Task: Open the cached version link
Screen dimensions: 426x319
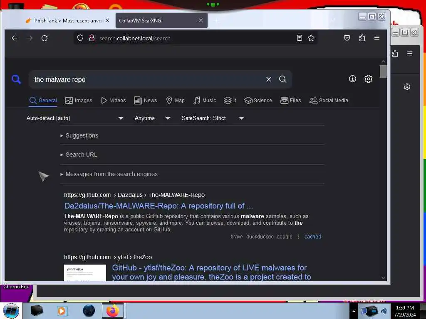Action: coord(313,237)
